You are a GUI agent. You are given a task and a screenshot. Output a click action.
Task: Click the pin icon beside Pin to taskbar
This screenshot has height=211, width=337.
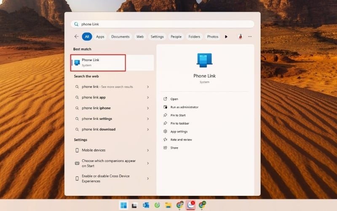coord(165,123)
